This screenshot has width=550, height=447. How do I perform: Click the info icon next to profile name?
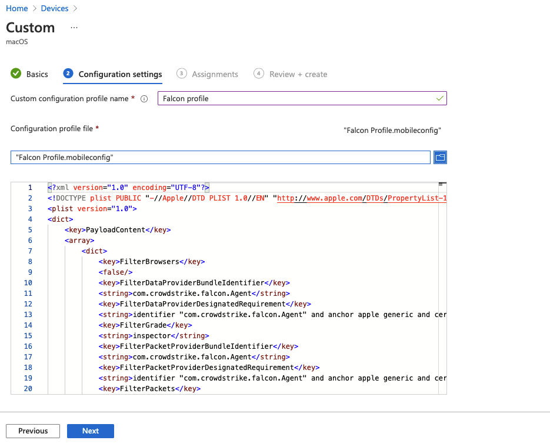tap(144, 99)
